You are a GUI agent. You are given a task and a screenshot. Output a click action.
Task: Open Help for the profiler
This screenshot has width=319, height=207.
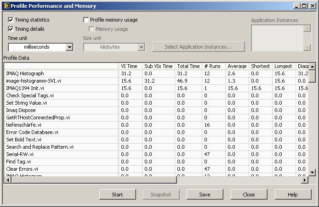(x=292, y=195)
